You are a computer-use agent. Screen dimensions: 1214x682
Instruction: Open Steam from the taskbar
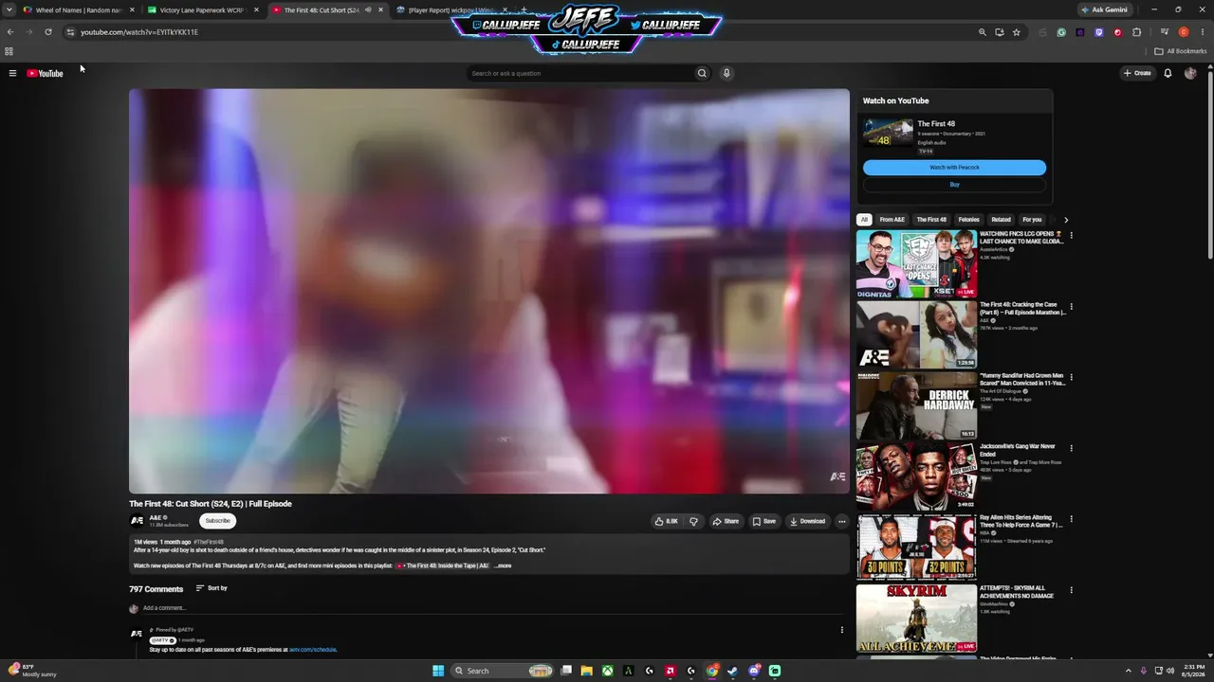pos(732,671)
